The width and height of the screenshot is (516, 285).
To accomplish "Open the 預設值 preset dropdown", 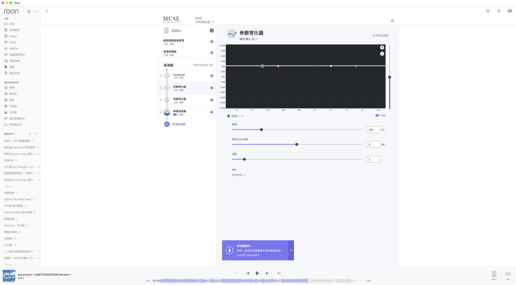I will (204, 22).
